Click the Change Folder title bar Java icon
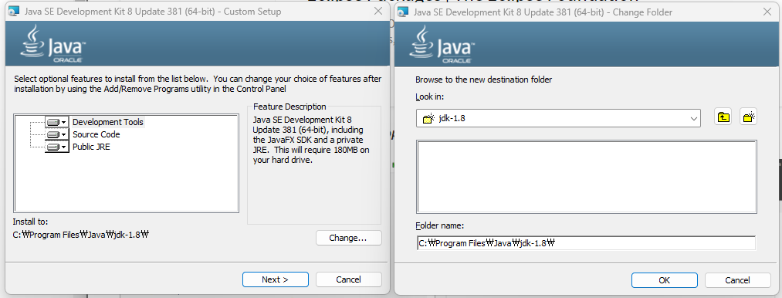Screen dimensions: 782x298 point(404,12)
